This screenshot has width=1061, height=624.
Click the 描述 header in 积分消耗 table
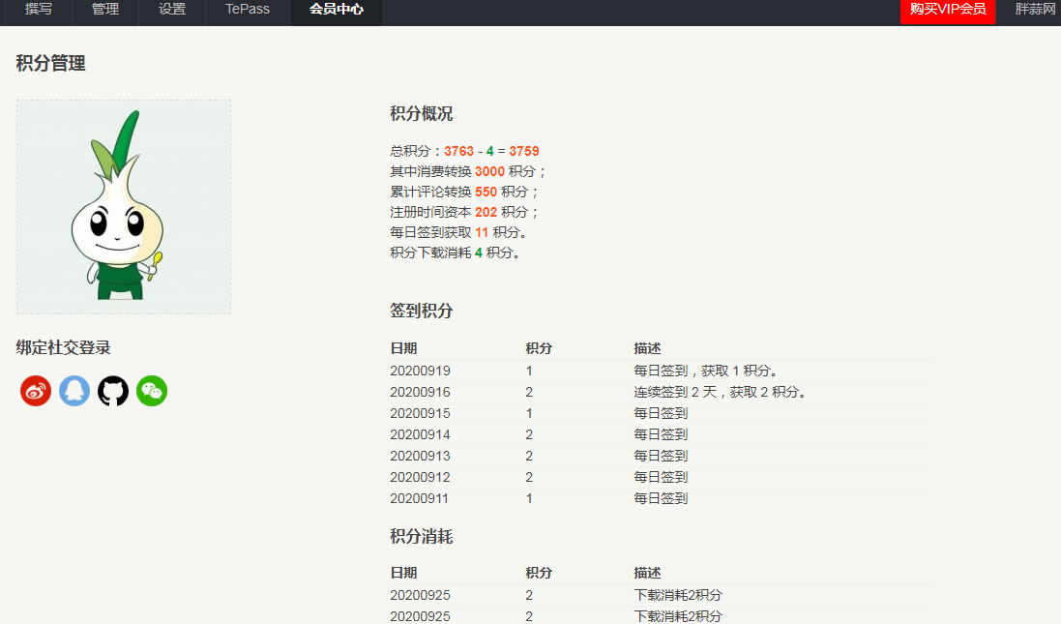(x=647, y=573)
